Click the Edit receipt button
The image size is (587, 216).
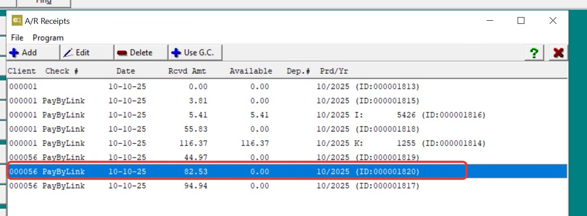point(87,53)
